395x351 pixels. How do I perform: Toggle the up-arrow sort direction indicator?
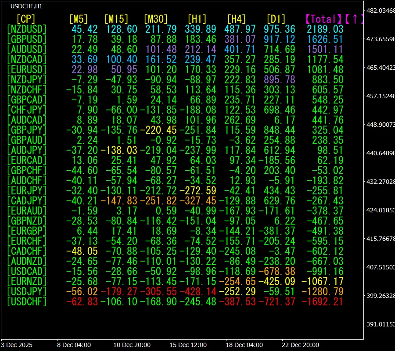click(354, 19)
